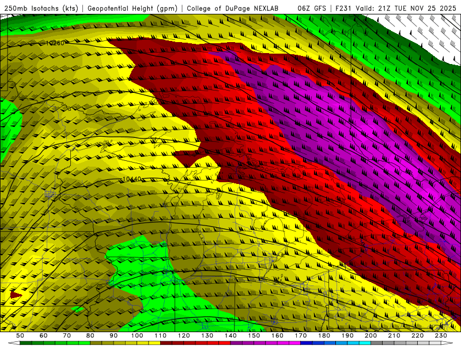Click the 150 value on the color scale
This screenshot has width=461, height=346.
click(254, 336)
